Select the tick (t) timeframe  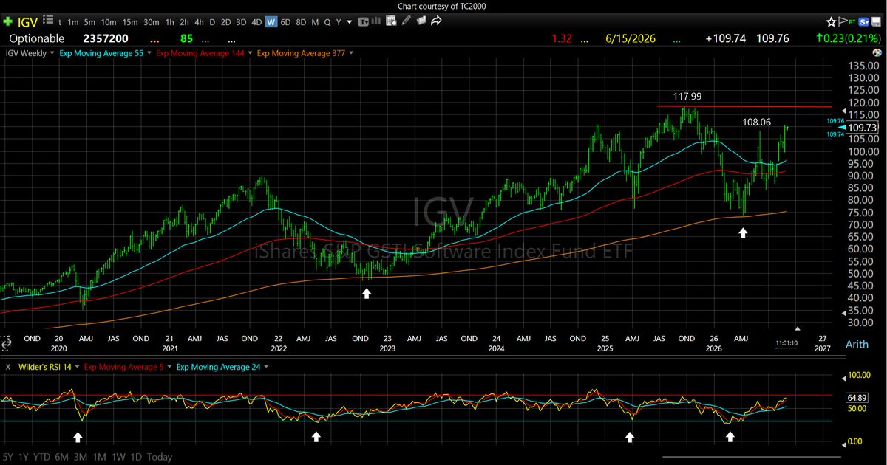click(x=60, y=22)
